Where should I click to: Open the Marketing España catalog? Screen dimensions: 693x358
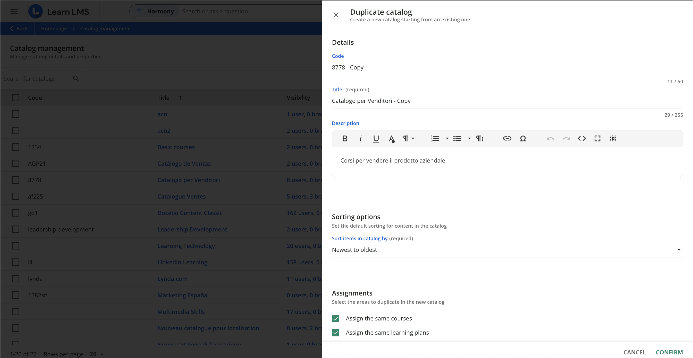[x=182, y=295]
